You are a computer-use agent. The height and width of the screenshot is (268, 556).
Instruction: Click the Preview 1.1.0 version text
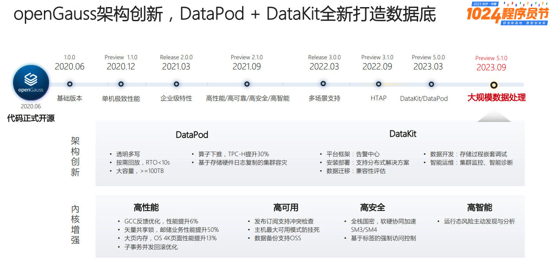click(121, 57)
